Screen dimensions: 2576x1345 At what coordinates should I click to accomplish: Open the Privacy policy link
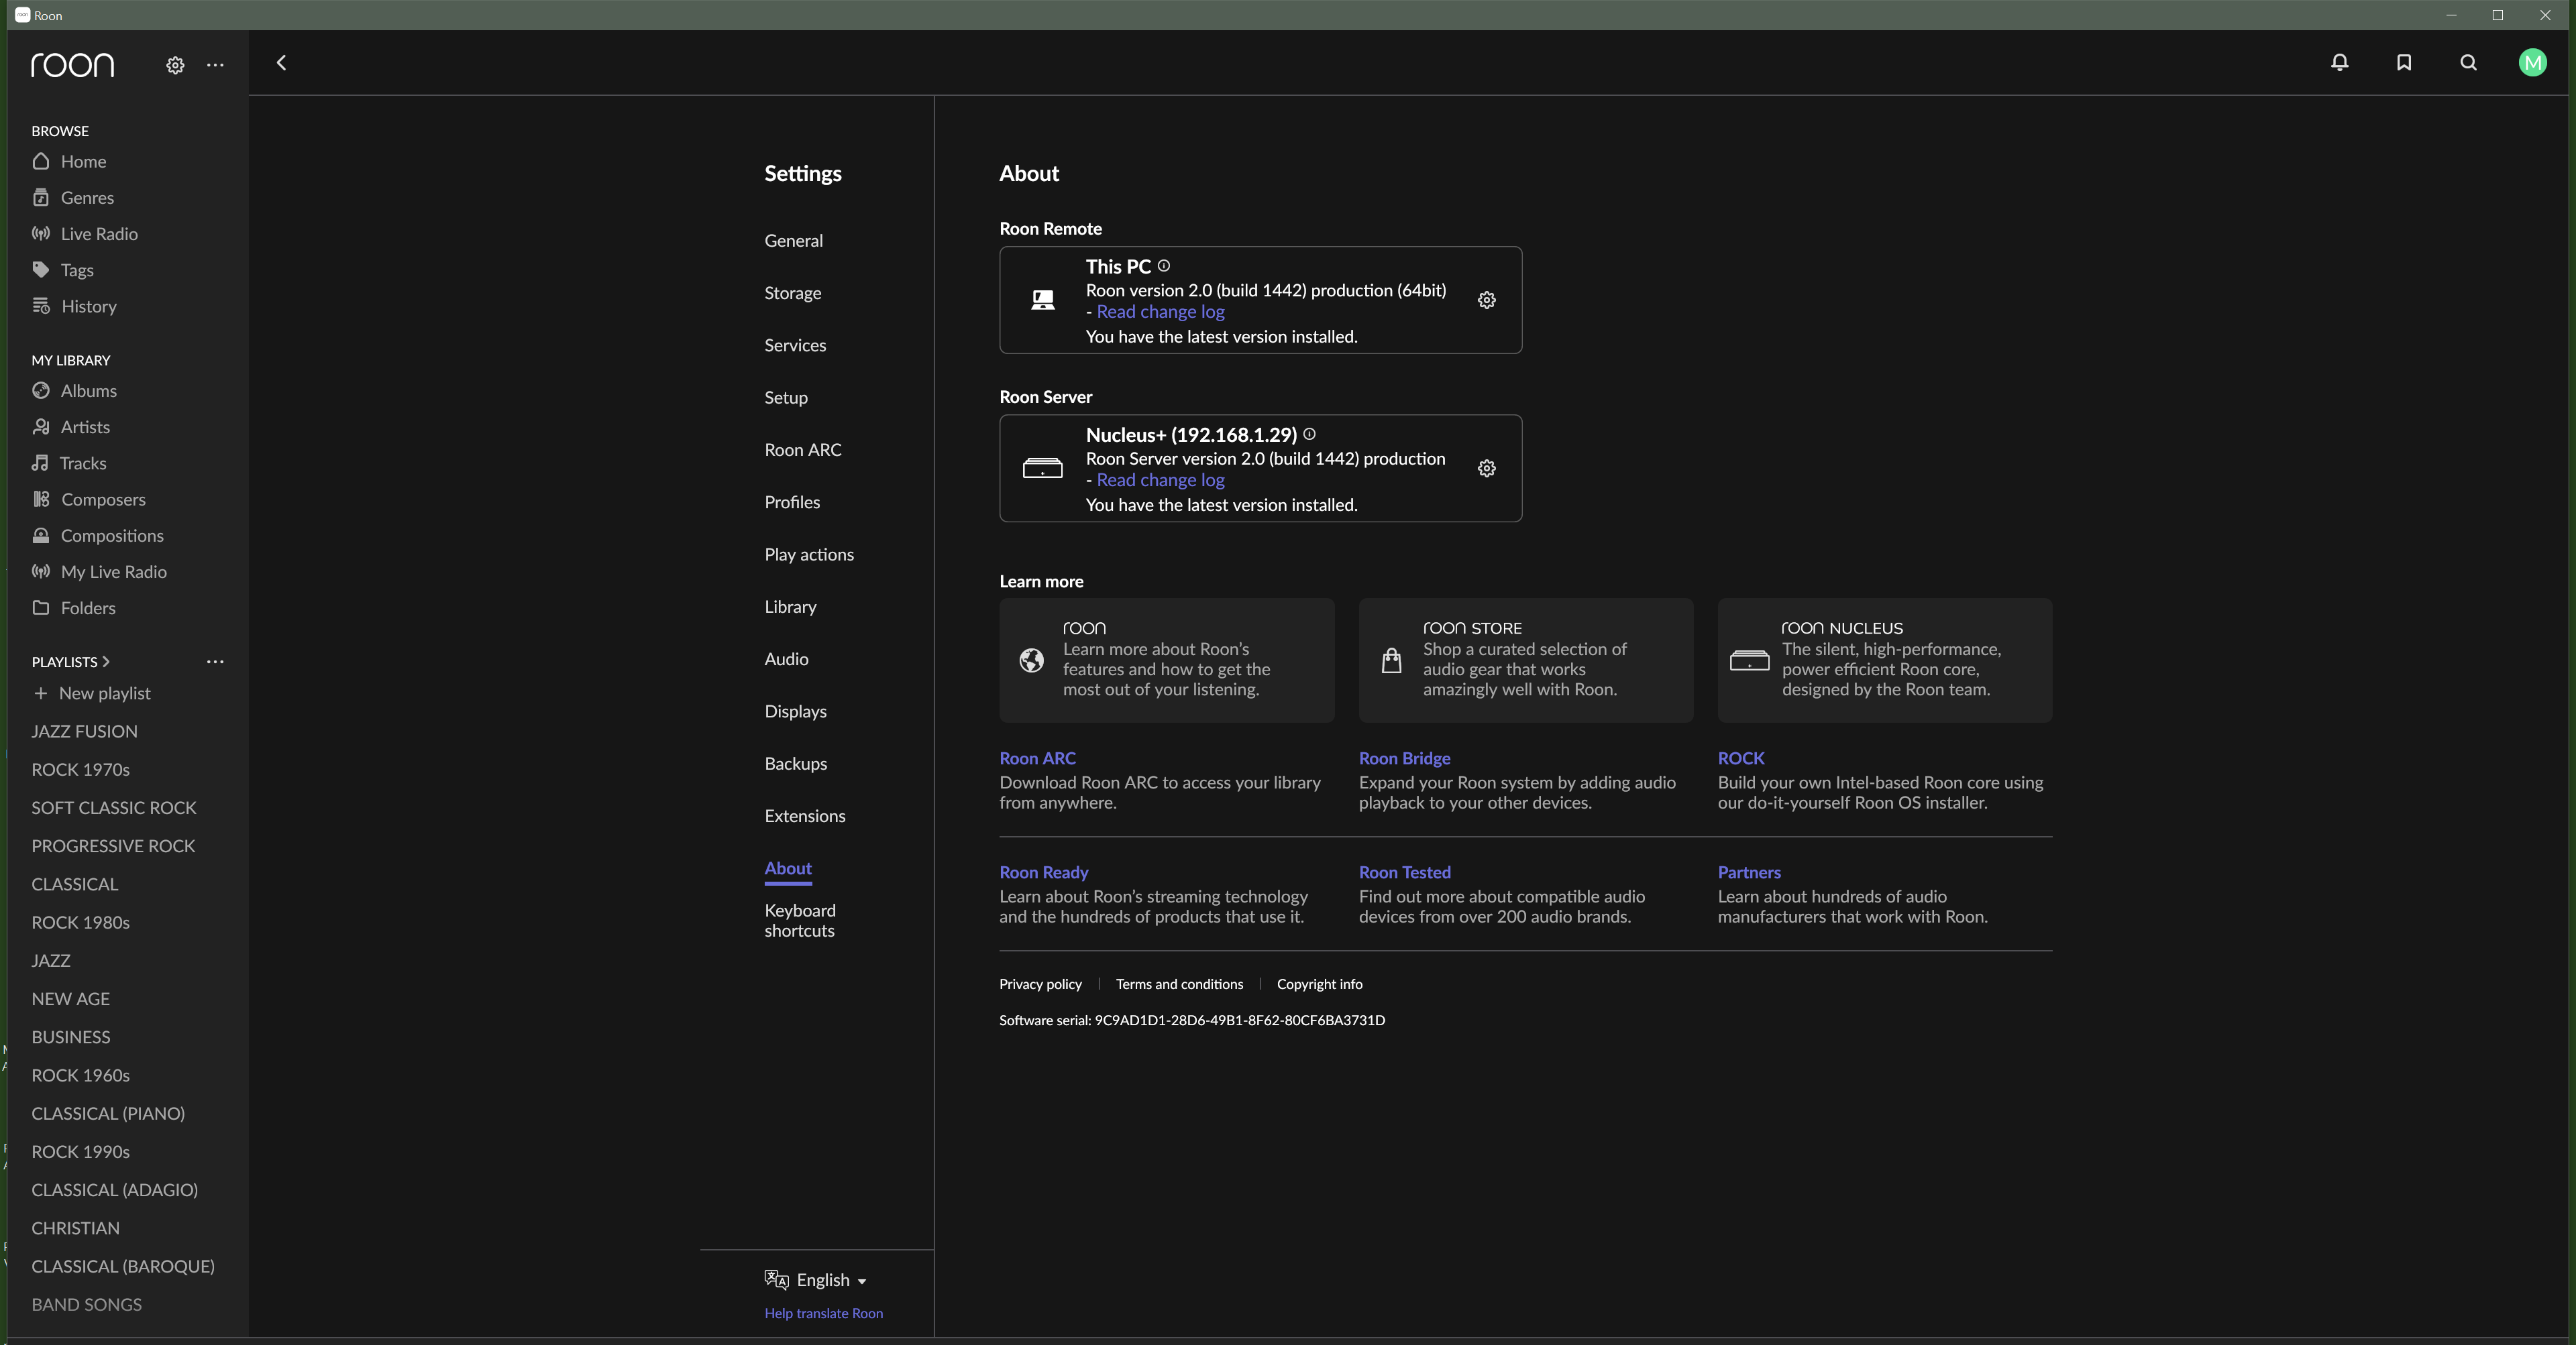click(1040, 984)
